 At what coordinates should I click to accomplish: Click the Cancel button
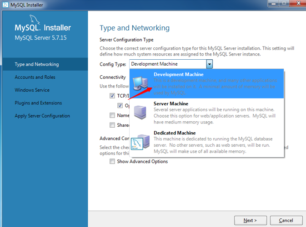(x=286, y=220)
